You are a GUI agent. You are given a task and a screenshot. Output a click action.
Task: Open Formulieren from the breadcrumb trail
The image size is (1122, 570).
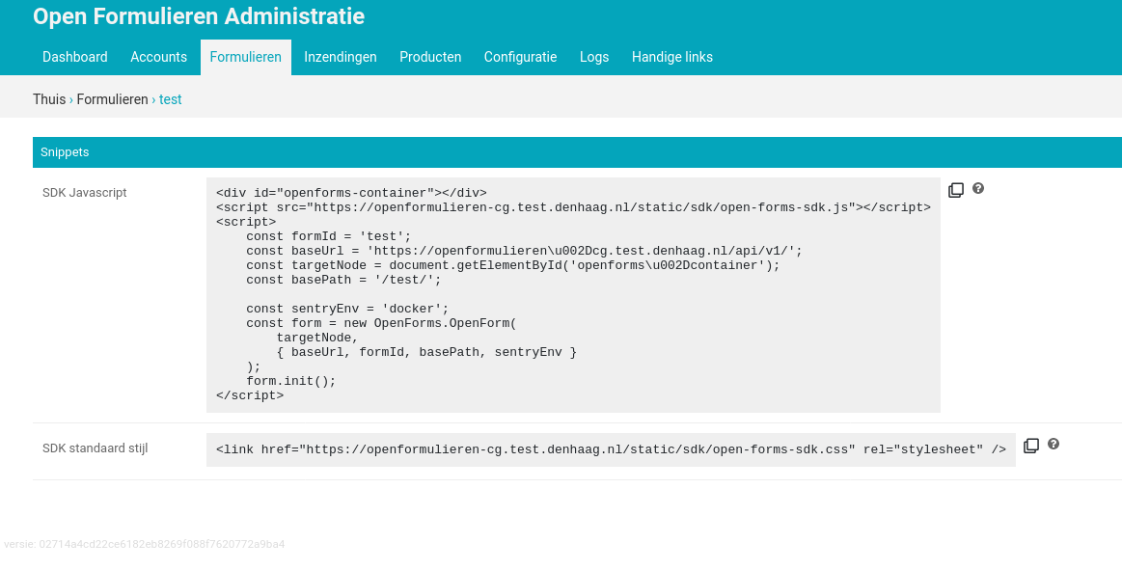112,99
